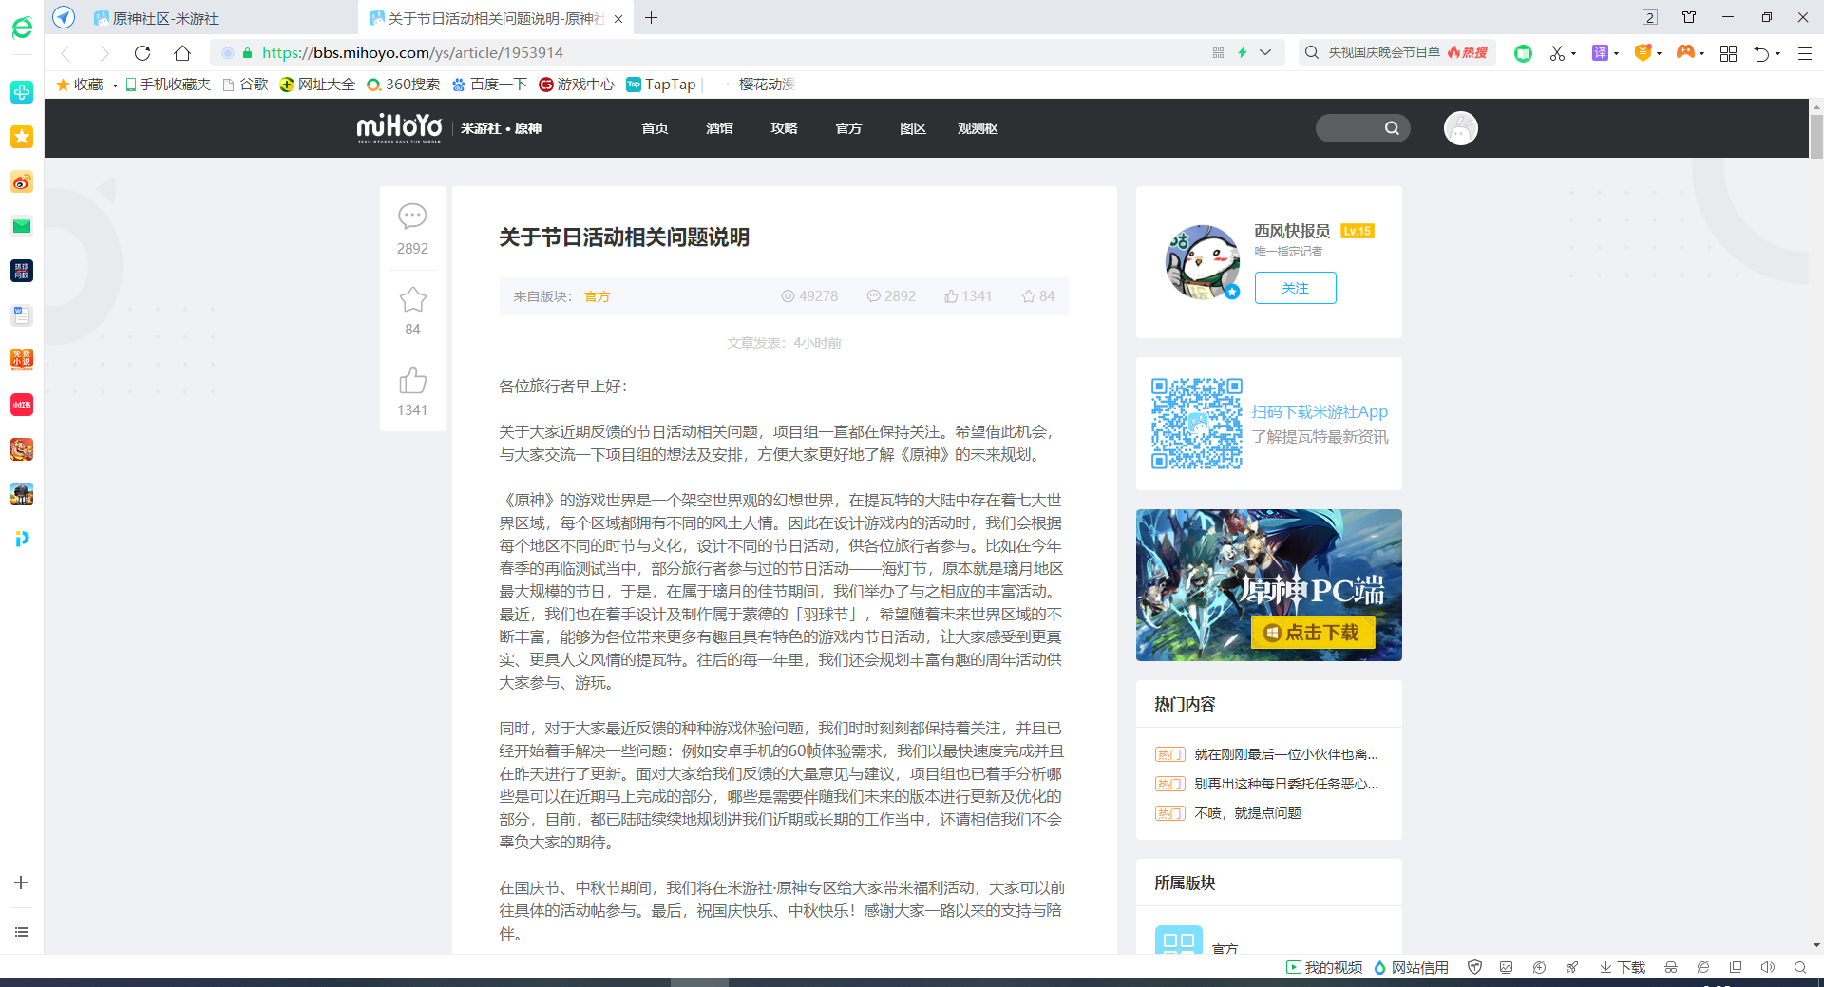Open the yellow star favorites sidebar icon
This screenshot has width=1824, height=987.
click(22, 137)
